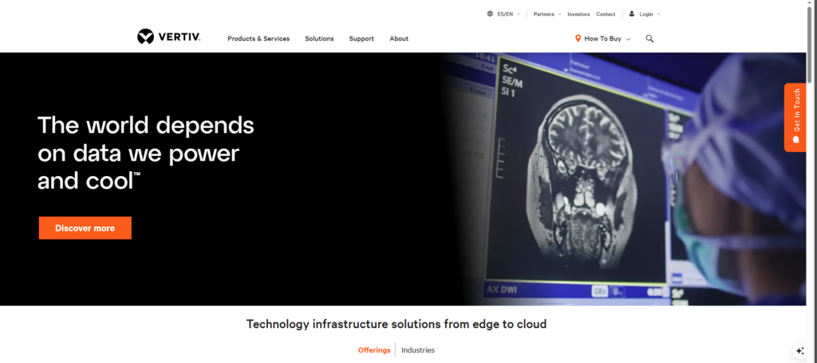Open the Support menu
The height and width of the screenshot is (363, 817).
361,38
